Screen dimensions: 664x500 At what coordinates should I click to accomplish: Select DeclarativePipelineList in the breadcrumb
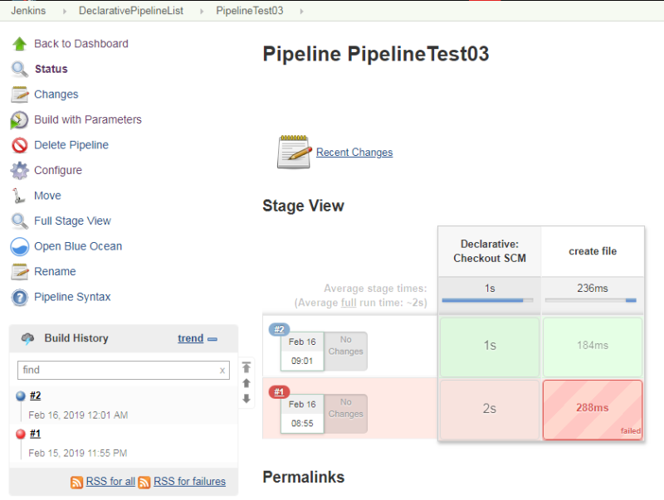click(131, 12)
